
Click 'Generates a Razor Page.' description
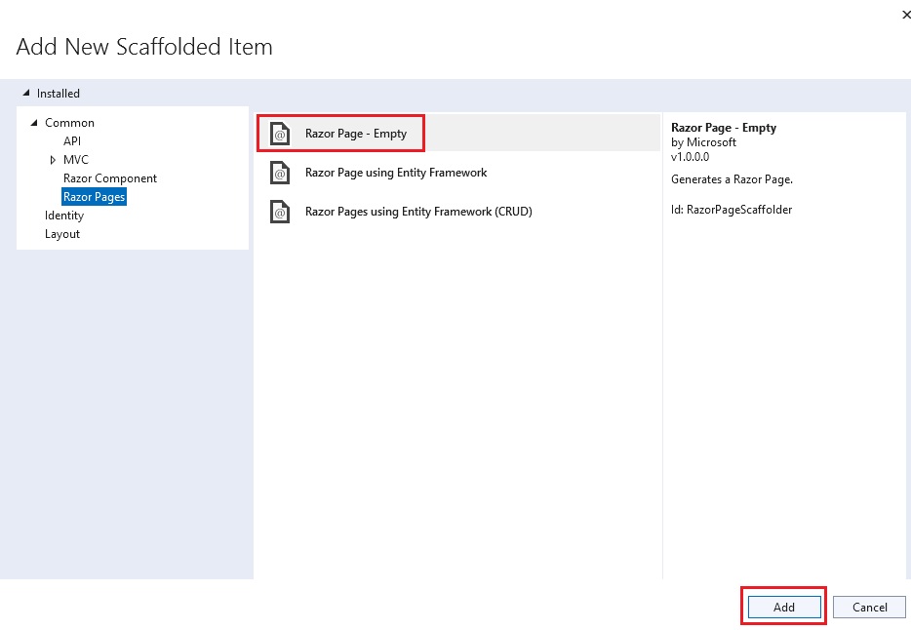pos(733,179)
